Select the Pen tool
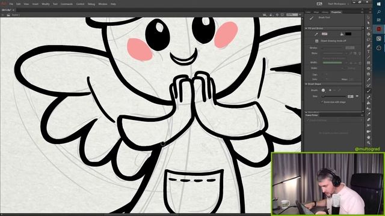 369,46
